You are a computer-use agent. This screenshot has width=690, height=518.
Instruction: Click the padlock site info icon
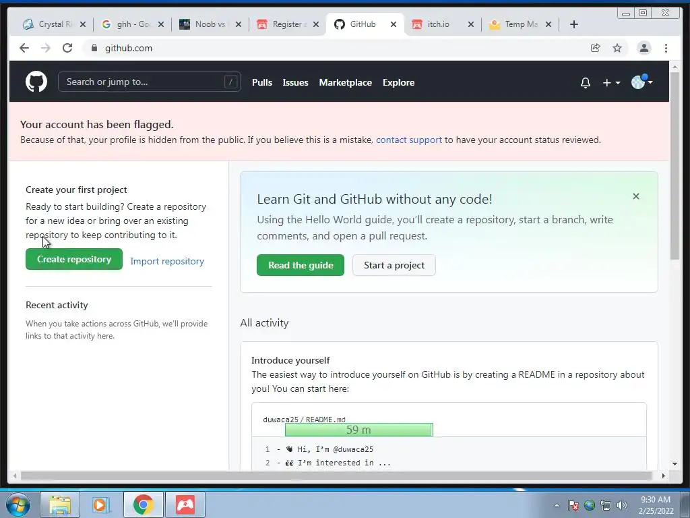pos(94,48)
